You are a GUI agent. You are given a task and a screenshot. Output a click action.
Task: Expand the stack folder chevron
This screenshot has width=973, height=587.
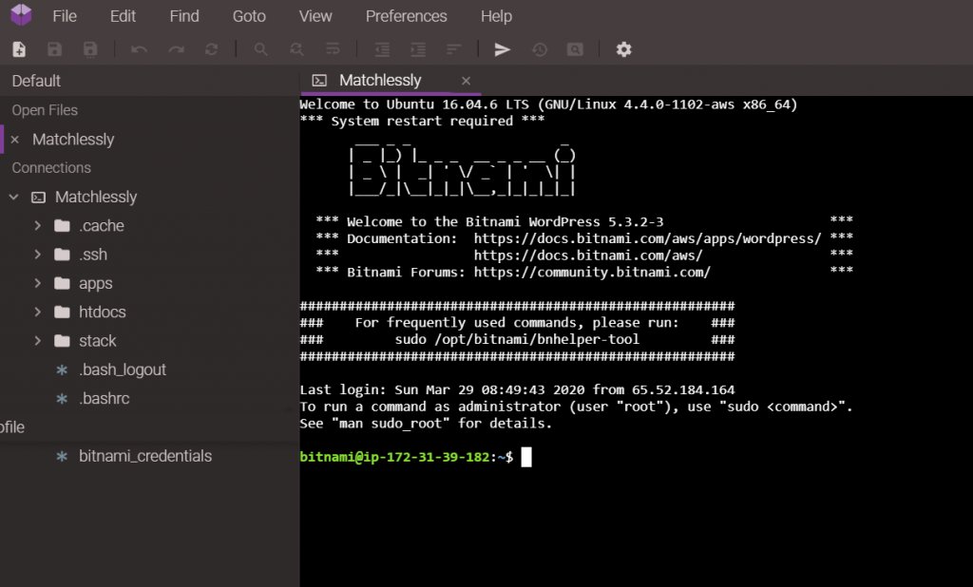click(38, 341)
